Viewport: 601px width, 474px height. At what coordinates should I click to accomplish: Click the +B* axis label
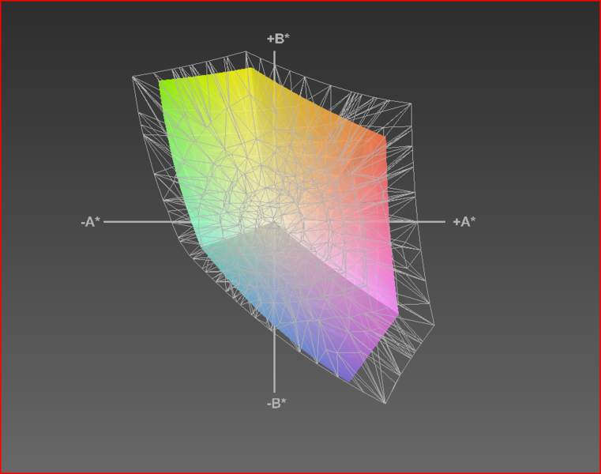[278, 39]
